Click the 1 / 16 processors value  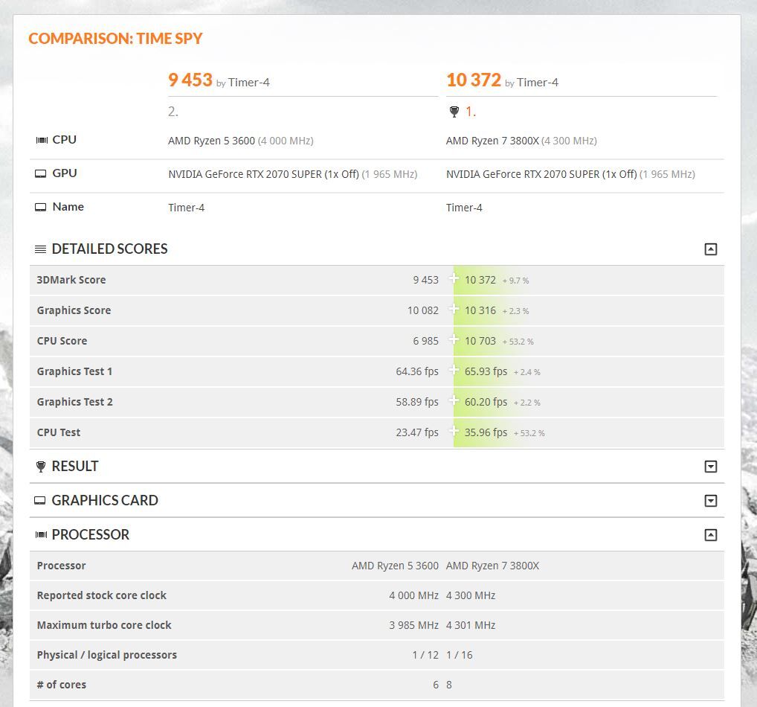tap(459, 656)
